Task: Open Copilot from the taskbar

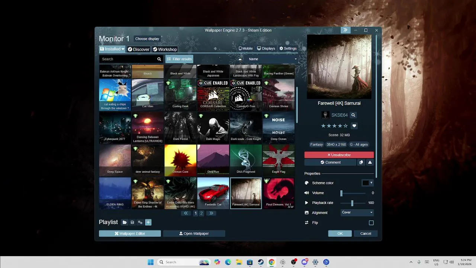Action: click(x=217, y=262)
